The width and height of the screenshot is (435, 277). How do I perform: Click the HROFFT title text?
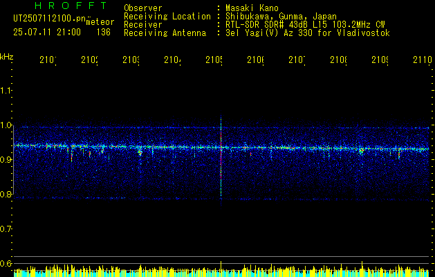(x=71, y=6)
